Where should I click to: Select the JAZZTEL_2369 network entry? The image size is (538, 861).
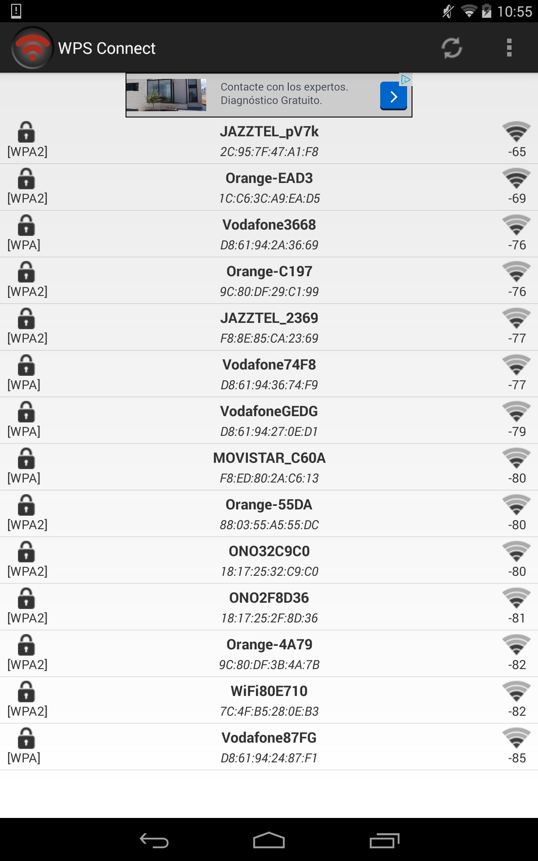269,327
